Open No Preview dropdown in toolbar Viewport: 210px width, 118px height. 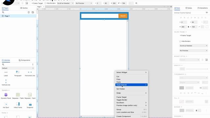[84, 3]
